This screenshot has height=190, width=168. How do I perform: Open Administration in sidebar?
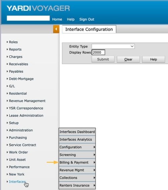coord(20,130)
